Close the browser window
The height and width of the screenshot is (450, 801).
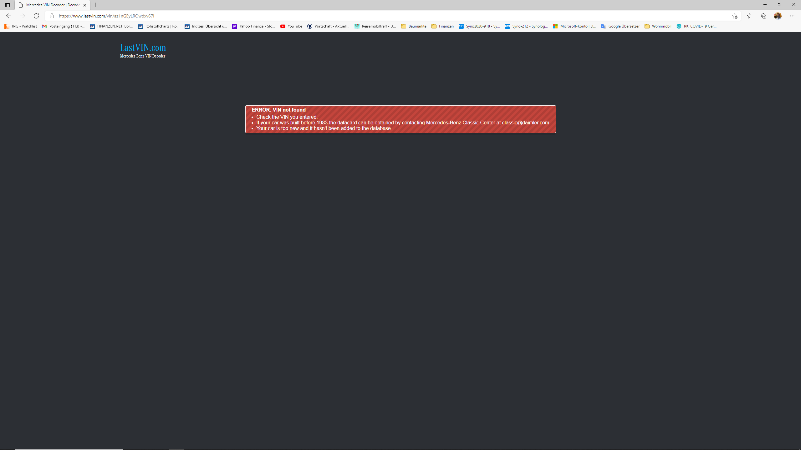tap(793, 5)
